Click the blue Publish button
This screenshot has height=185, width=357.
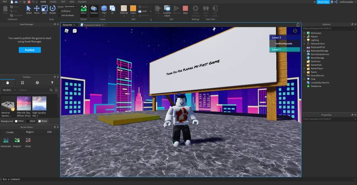click(x=30, y=50)
